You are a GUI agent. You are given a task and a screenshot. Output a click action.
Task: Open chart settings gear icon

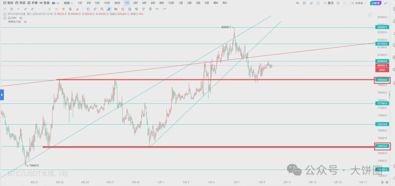point(338,3)
